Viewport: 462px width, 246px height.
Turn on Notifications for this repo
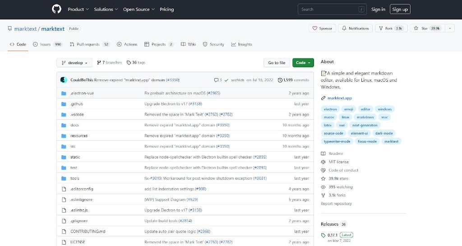tap(356, 28)
